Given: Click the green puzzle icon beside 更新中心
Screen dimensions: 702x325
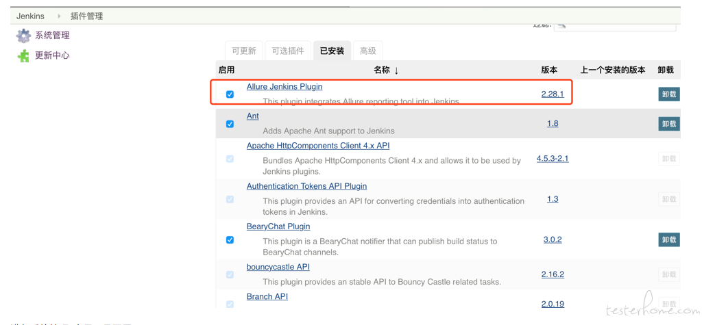Looking at the screenshot, I should [23, 56].
